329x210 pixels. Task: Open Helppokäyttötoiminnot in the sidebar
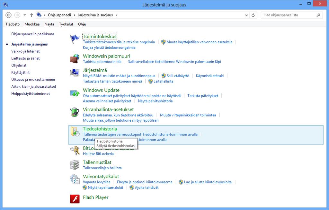(31, 93)
